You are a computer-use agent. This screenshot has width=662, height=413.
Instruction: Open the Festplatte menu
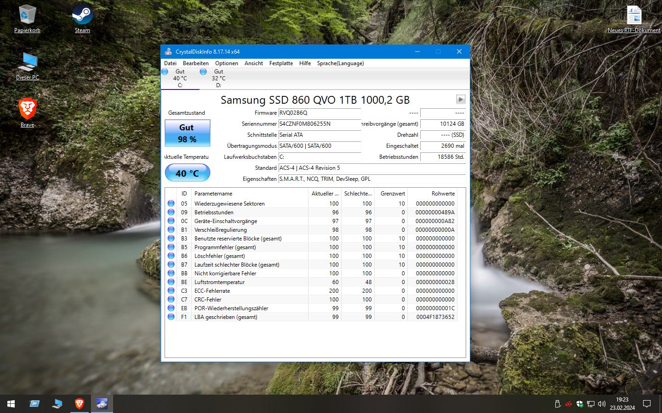[281, 63]
